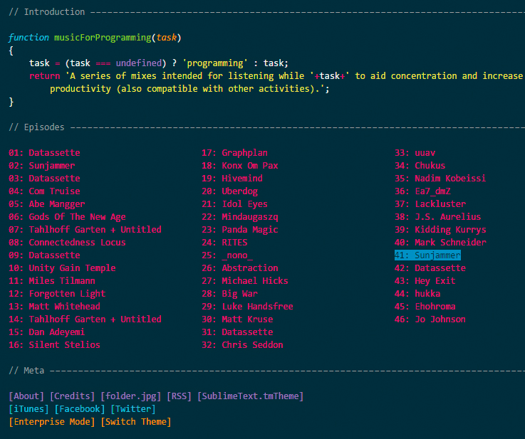The width and height of the screenshot is (525, 439).
Task: Click Switch Theme
Action: tap(135, 422)
